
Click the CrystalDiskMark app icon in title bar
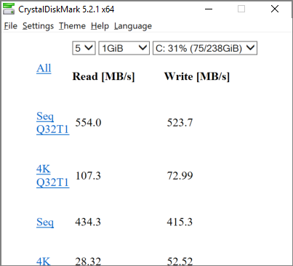tap(9, 9)
